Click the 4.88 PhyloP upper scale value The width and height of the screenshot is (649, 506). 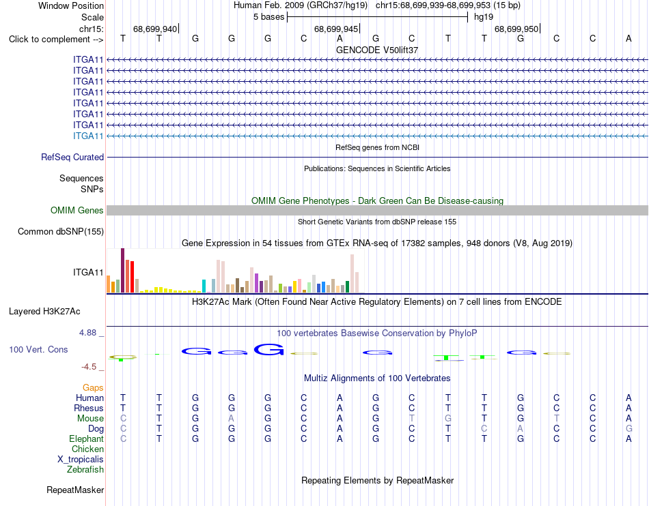pos(88,333)
